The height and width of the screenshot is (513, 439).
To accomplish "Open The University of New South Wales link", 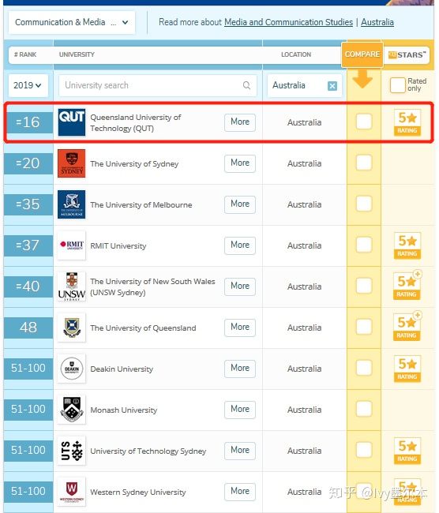I will point(152,286).
